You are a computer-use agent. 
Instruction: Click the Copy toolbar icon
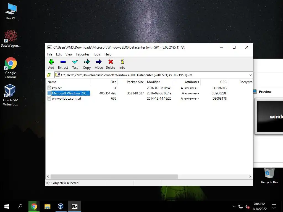87,62
